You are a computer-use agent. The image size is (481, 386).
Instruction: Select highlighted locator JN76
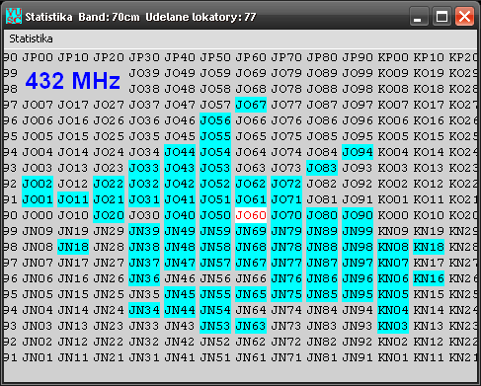tap(286, 278)
